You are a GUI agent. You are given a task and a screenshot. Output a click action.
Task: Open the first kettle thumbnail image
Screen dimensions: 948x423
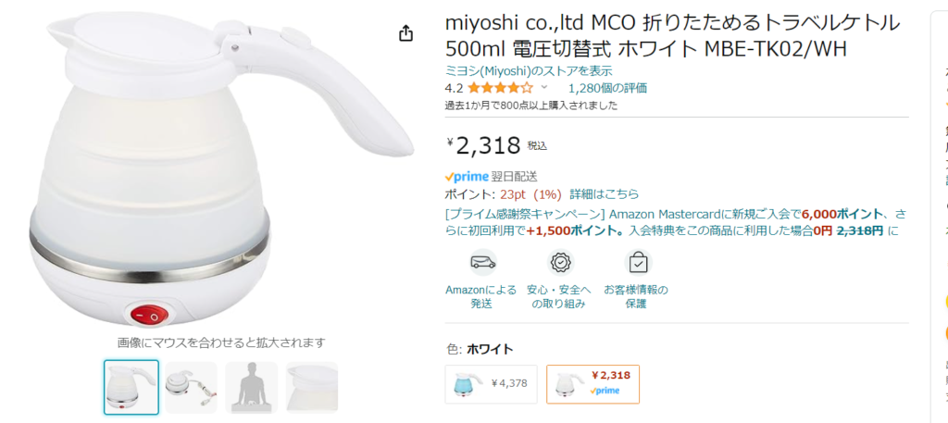131,387
